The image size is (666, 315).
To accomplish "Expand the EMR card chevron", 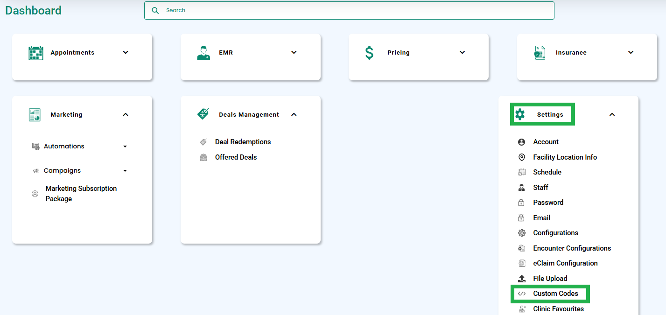I will [x=294, y=52].
